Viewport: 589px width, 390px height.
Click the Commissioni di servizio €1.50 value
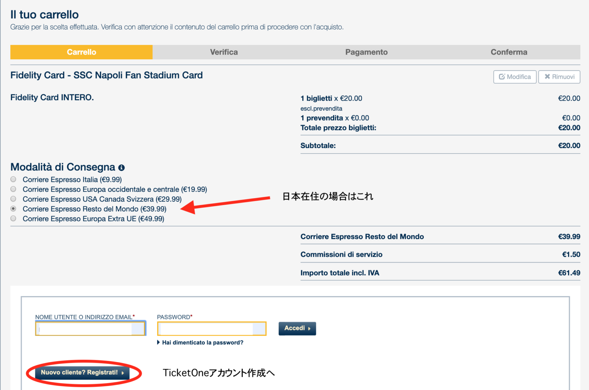tap(571, 254)
